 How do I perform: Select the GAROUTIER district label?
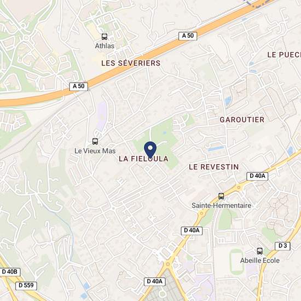coord(242,120)
